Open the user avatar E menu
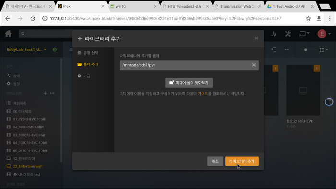 pyautogui.click(x=324, y=34)
